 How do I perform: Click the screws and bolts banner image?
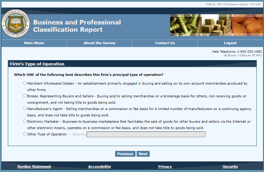pos(185,25)
